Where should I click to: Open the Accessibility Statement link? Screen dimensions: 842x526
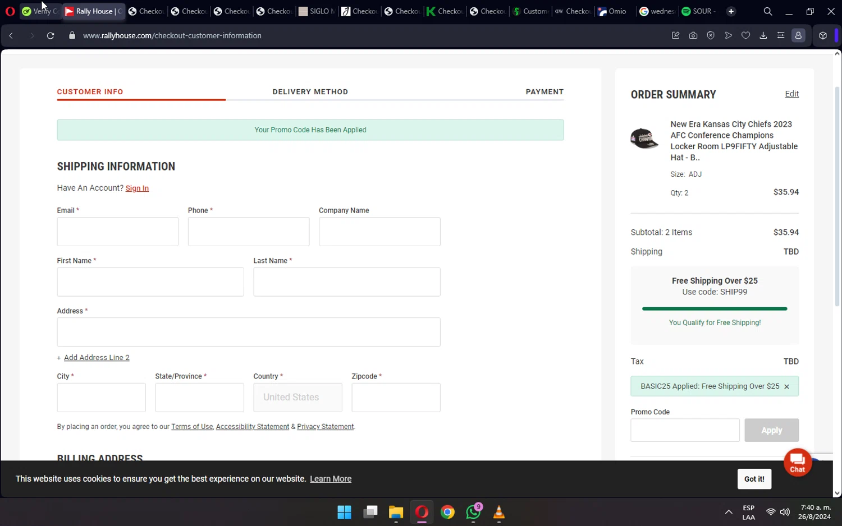pos(253,427)
